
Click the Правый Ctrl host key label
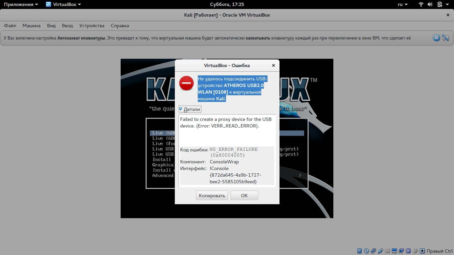[x=440, y=251]
